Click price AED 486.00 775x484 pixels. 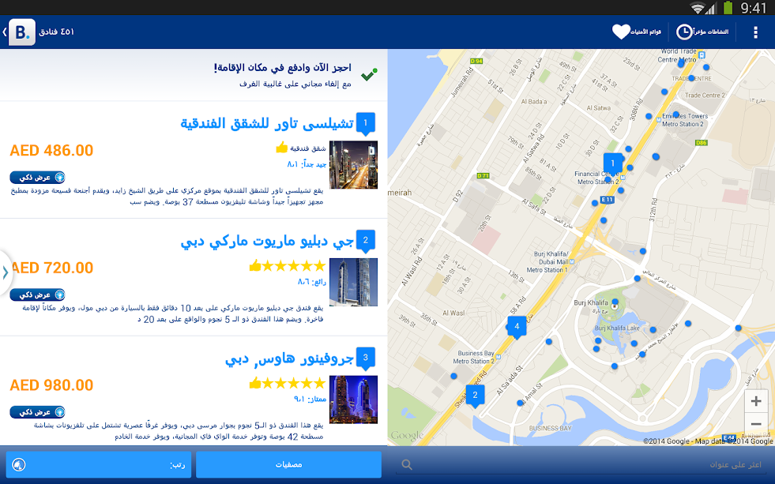(x=51, y=151)
